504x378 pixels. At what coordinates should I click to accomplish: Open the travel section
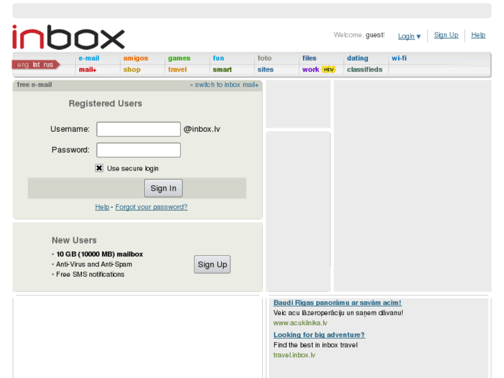click(x=177, y=69)
